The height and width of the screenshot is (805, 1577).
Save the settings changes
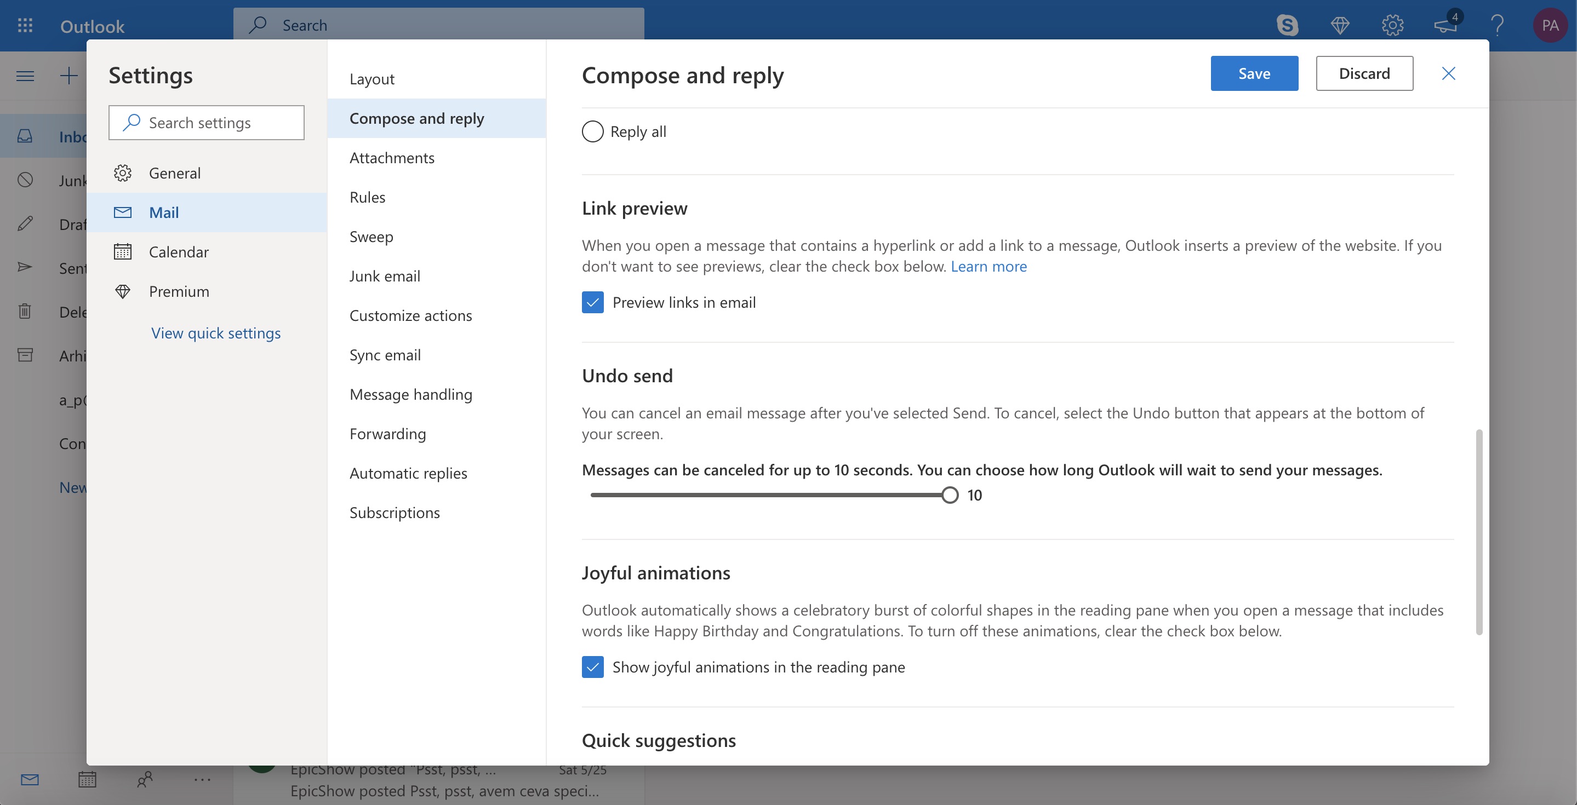[1254, 73]
